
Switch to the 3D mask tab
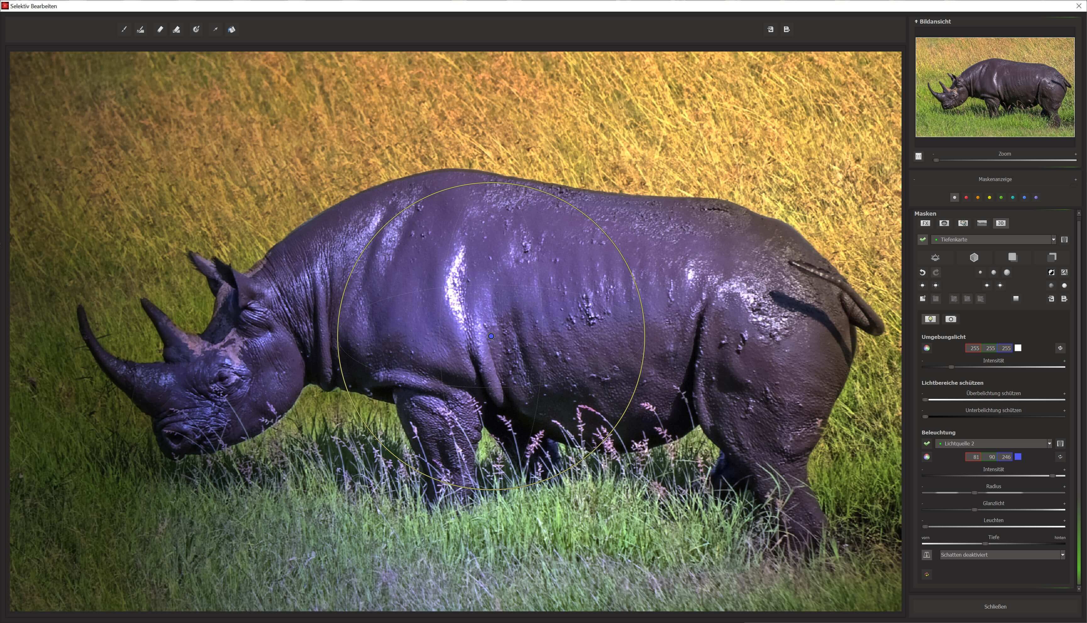tap(1000, 223)
